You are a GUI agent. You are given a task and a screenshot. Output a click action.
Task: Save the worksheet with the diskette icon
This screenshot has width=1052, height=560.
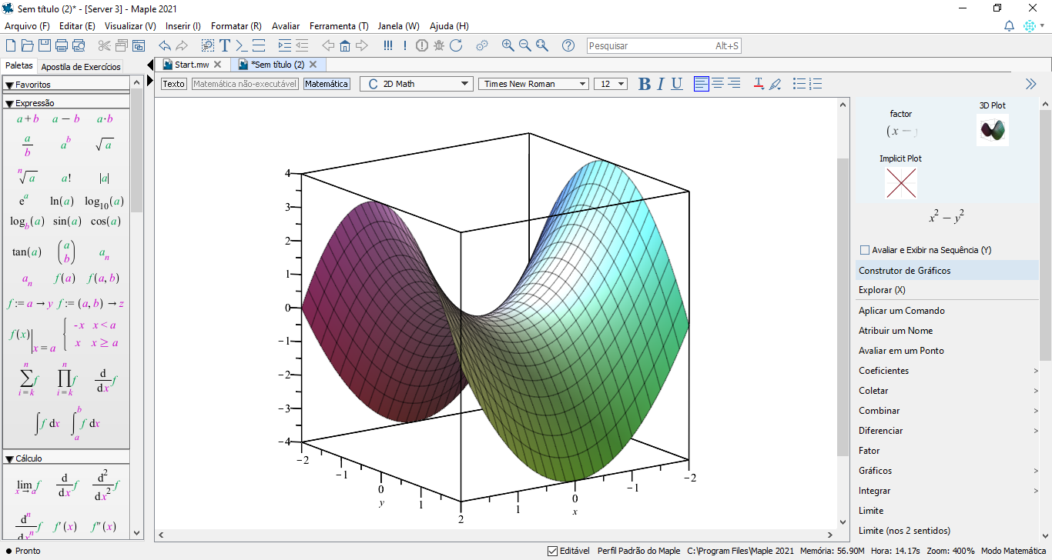[x=45, y=45]
